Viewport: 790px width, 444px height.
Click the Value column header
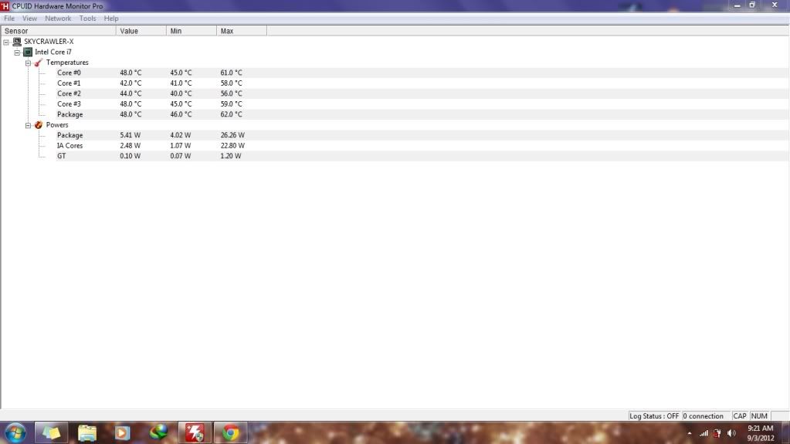(141, 31)
